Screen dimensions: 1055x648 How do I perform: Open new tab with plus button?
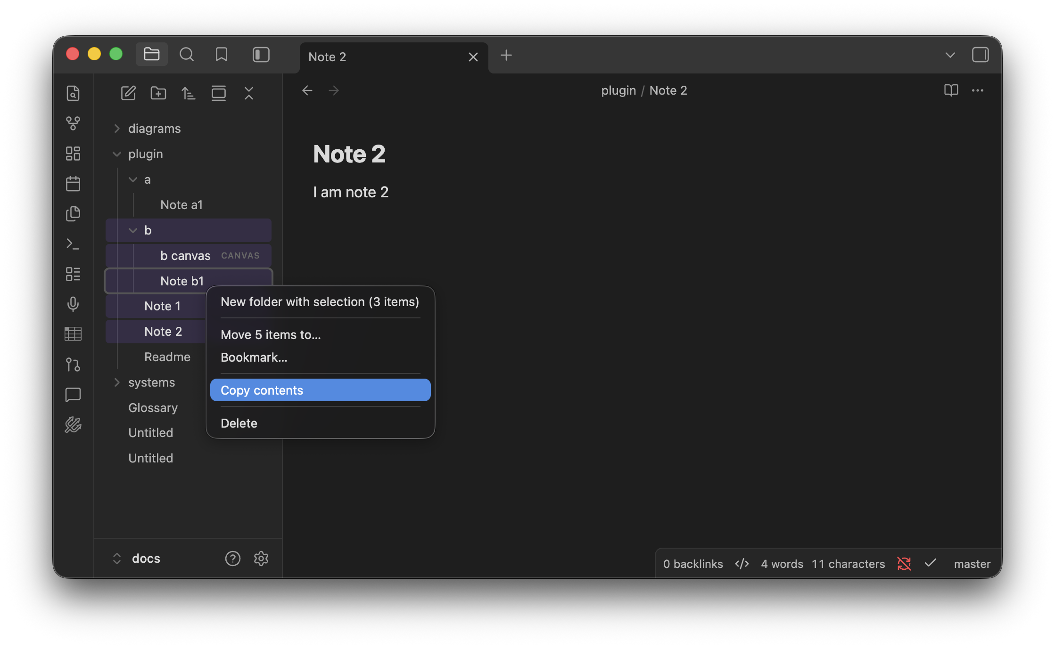tap(506, 56)
